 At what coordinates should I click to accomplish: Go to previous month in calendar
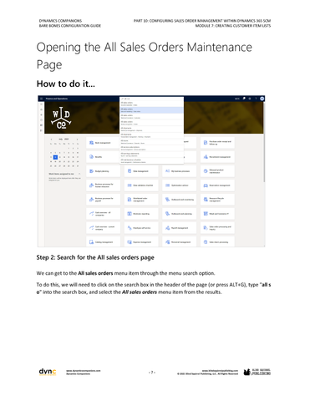click(x=51, y=139)
